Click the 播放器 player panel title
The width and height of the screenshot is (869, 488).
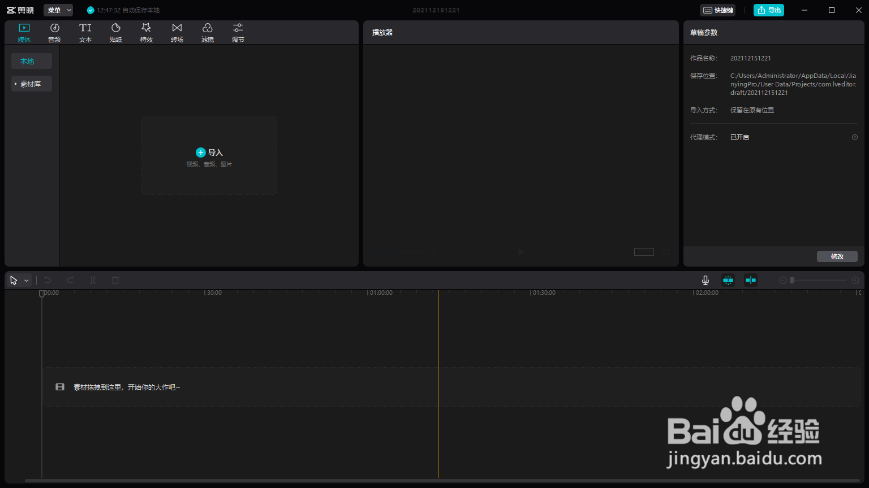(382, 33)
